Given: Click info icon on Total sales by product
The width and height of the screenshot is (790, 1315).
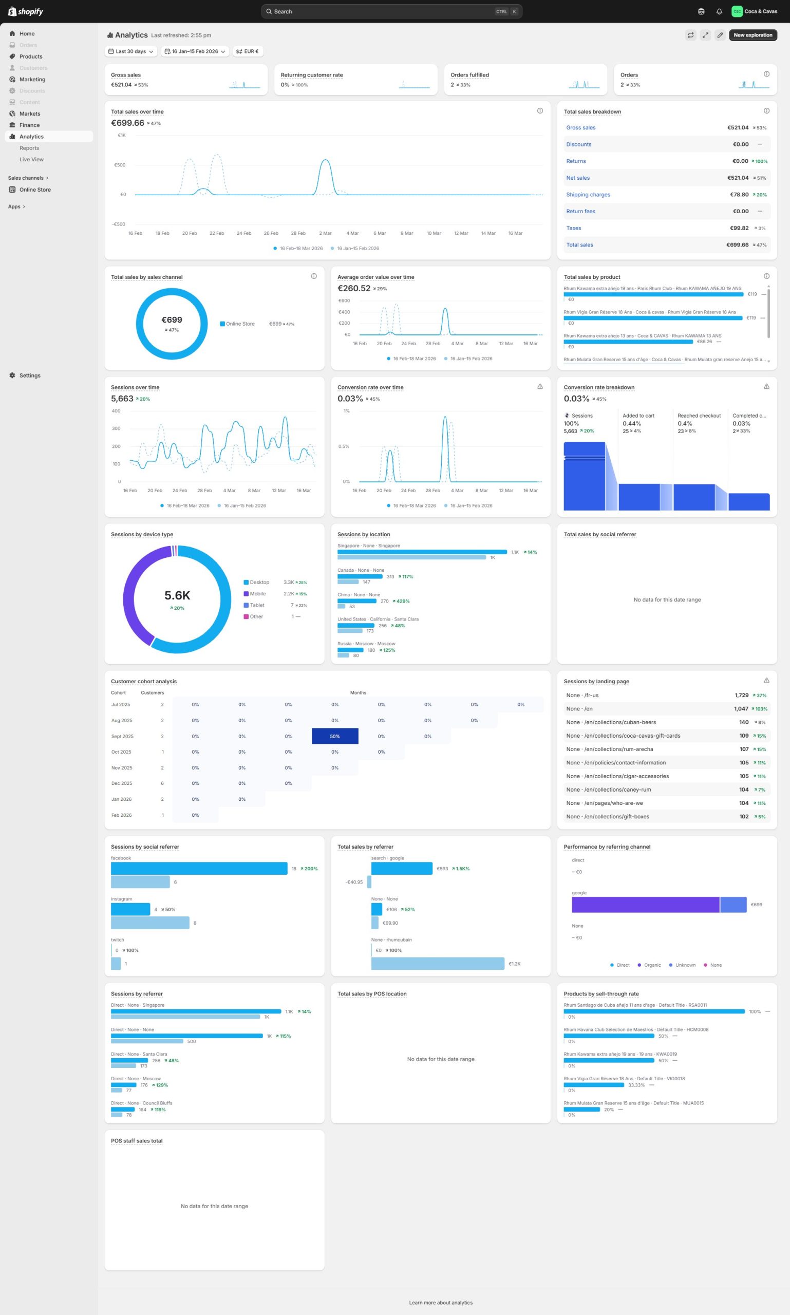Looking at the screenshot, I should (x=766, y=276).
